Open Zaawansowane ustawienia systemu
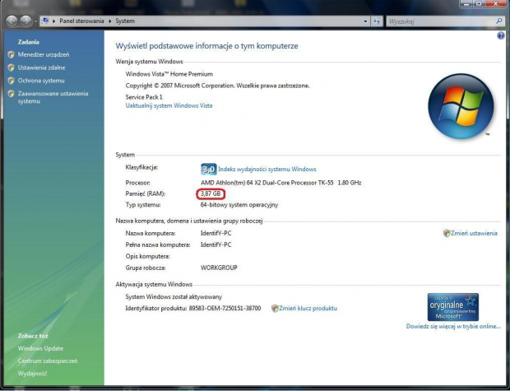 point(53,97)
